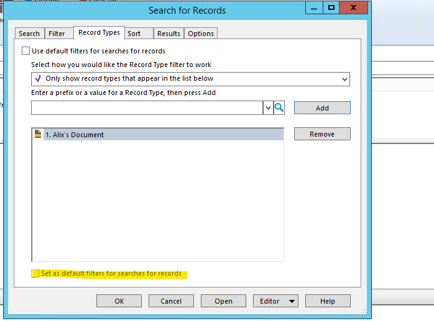This screenshot has width=434, height=321.
Task: Click the Editor button label
Action: click(270, 301)
